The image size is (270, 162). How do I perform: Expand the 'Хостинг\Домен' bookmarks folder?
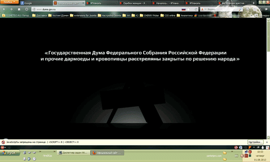coord(59,15)
